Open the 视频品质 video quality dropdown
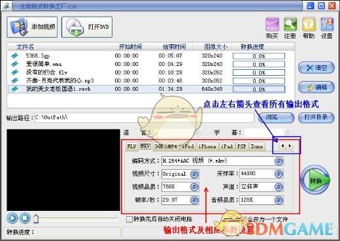 [194, 187]
